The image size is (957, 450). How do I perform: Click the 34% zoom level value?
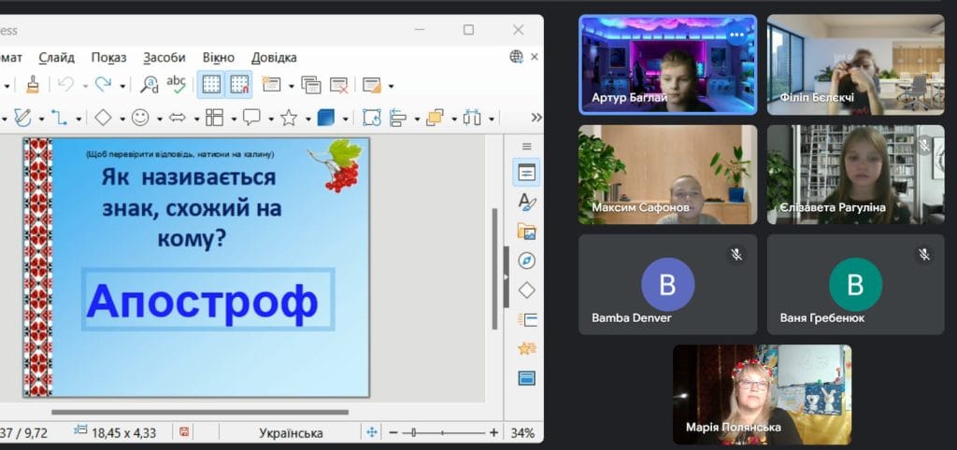(522, 433)
